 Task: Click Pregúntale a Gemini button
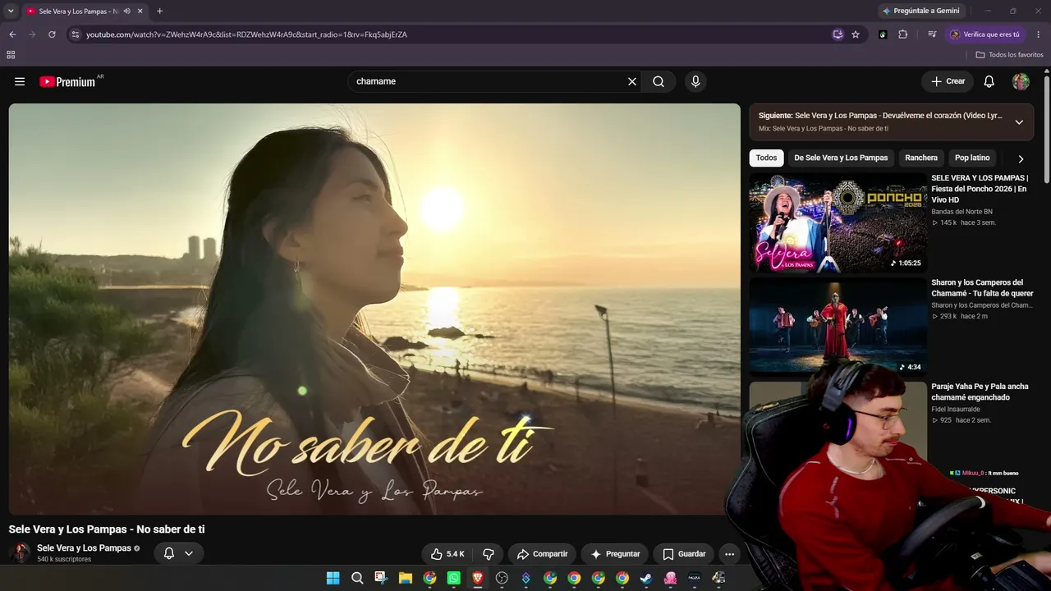[920, 11]
